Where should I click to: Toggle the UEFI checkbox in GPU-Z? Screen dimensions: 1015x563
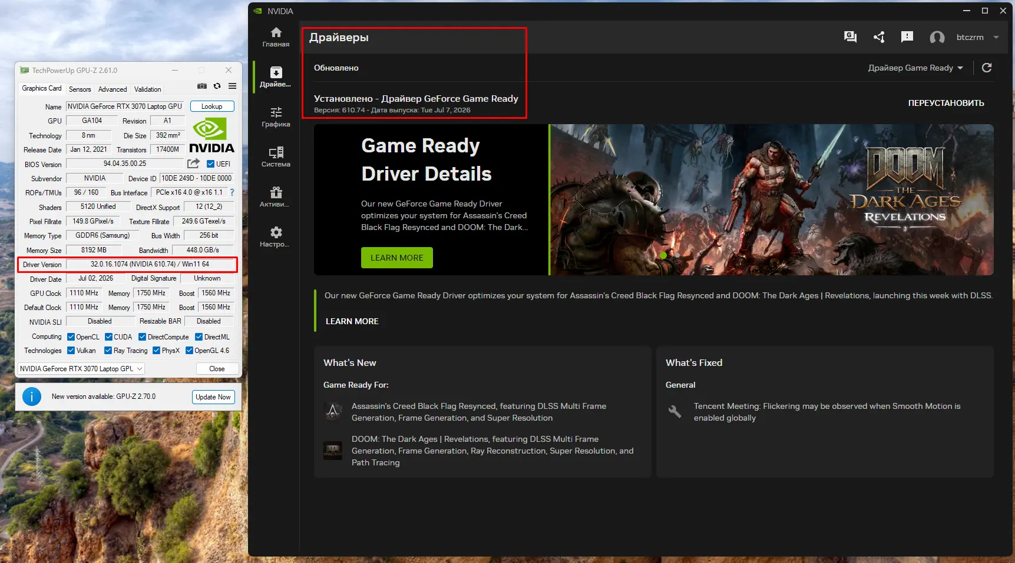(x=211, y=164)
